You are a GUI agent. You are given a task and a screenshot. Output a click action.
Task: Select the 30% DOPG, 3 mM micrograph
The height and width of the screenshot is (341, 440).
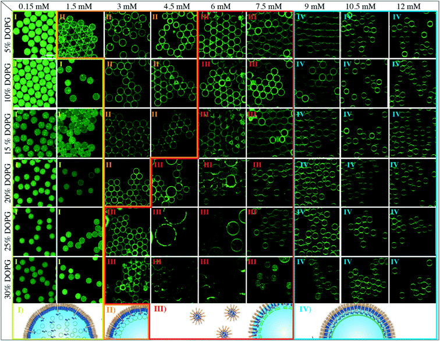point(127,280)
